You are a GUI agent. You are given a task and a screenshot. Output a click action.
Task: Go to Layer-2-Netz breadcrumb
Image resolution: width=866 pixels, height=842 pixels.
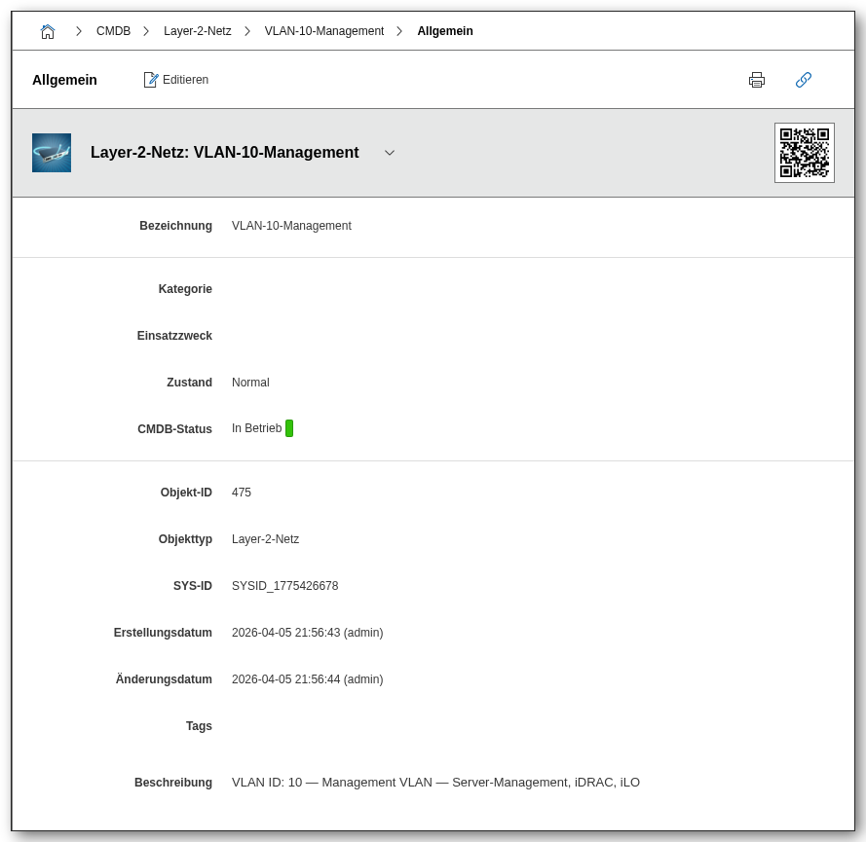tap(198, 31)
